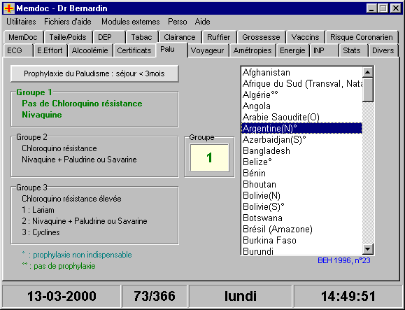Open the E.Effort tab

tap(50, 50)
